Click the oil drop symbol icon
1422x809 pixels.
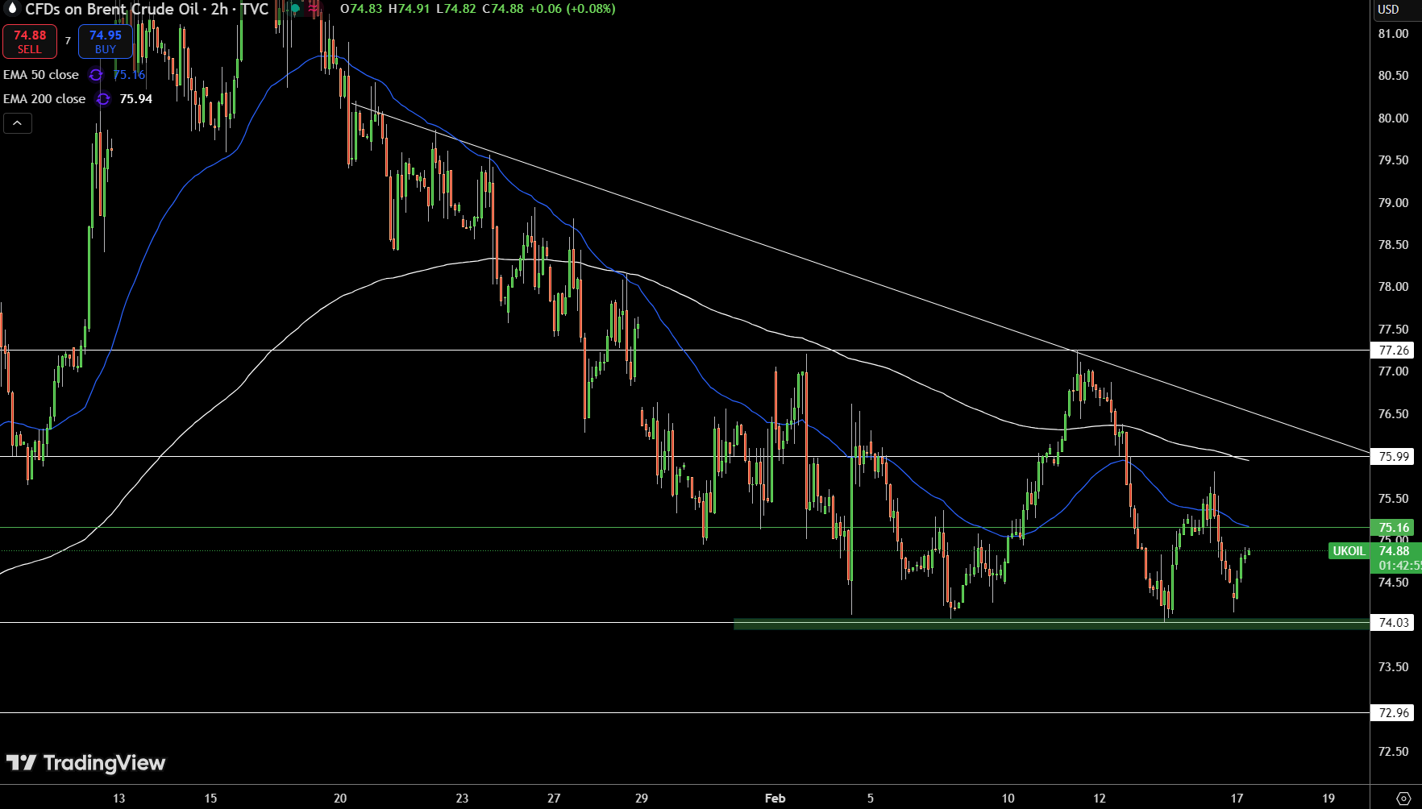tap(11, 8)
